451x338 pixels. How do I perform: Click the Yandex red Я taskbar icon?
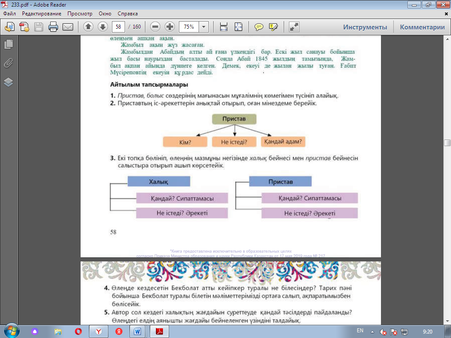(119, 332)
